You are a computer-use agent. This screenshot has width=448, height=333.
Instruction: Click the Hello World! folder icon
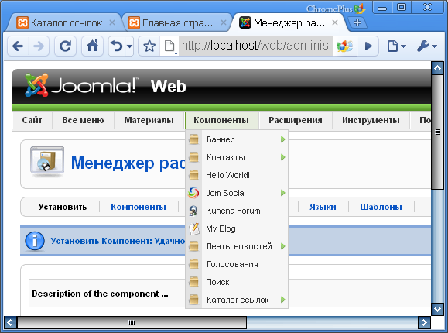pos(193,175)
